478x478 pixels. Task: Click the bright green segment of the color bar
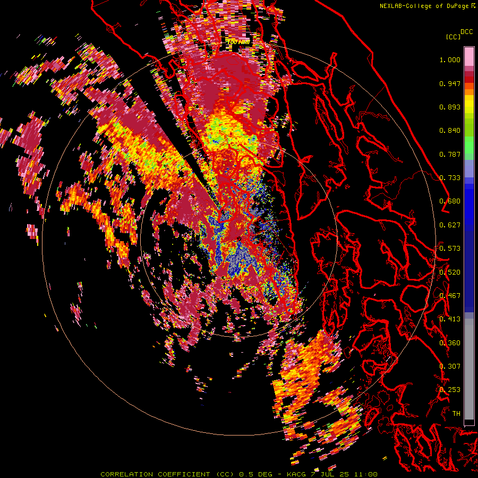(x=469, y=145)
